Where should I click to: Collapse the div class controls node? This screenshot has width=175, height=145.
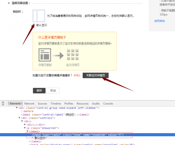(20, 118)
